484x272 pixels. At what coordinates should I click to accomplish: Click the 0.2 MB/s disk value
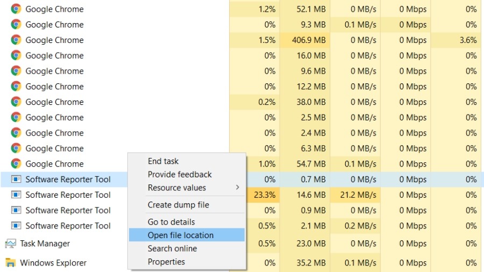tap(360, 226)
